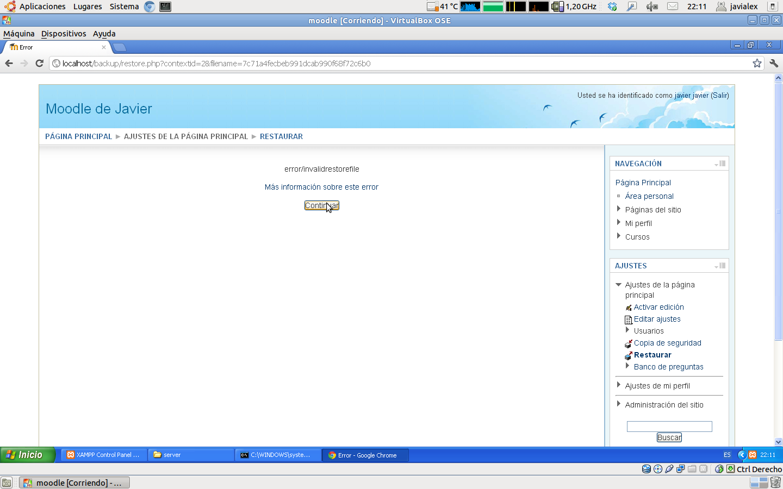783x489 pixels.
Task: Open Chrome's wrench settings menu
Action: pos(774,64)
